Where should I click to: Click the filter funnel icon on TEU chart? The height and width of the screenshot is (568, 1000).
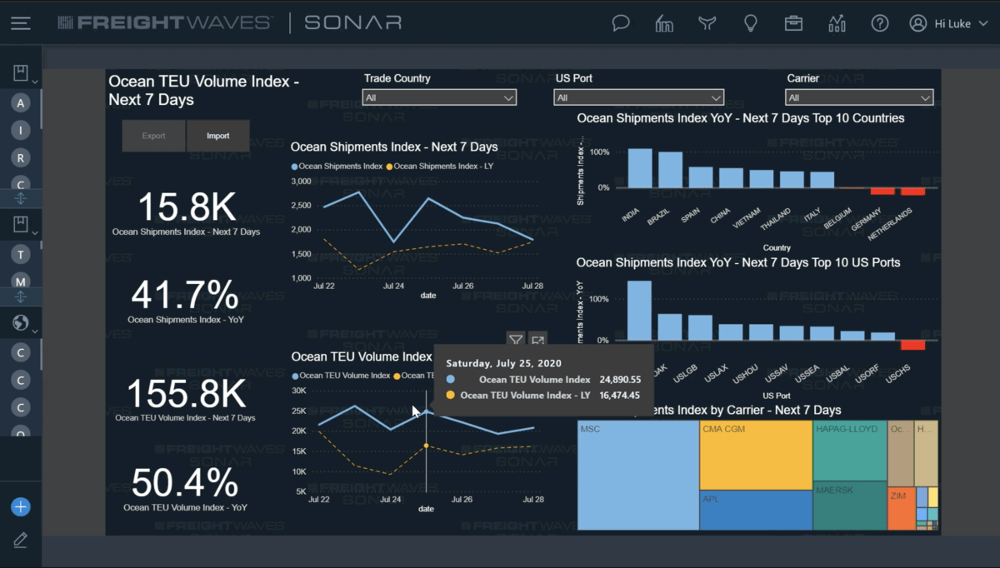tap(516, 340)
